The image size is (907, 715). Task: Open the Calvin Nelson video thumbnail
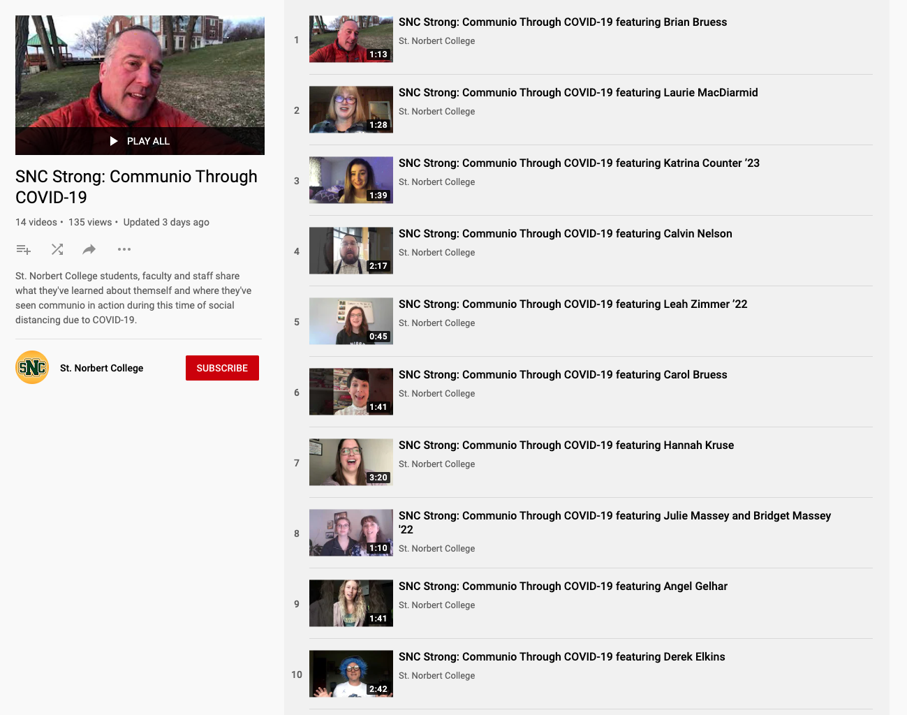click(351, 251)
